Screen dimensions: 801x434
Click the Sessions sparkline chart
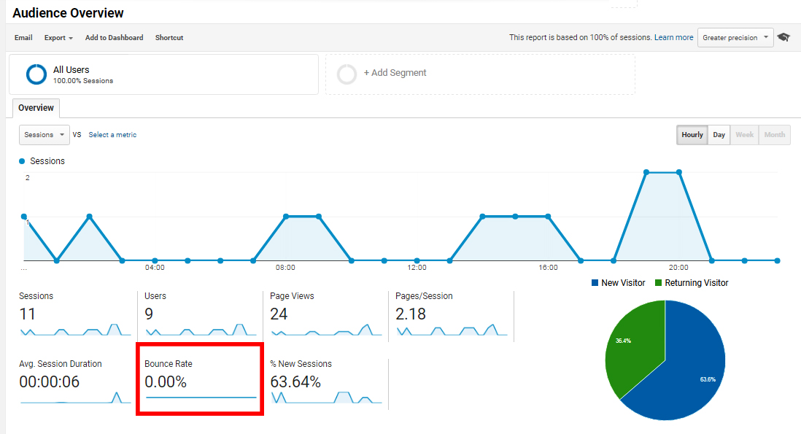point(75,330)
